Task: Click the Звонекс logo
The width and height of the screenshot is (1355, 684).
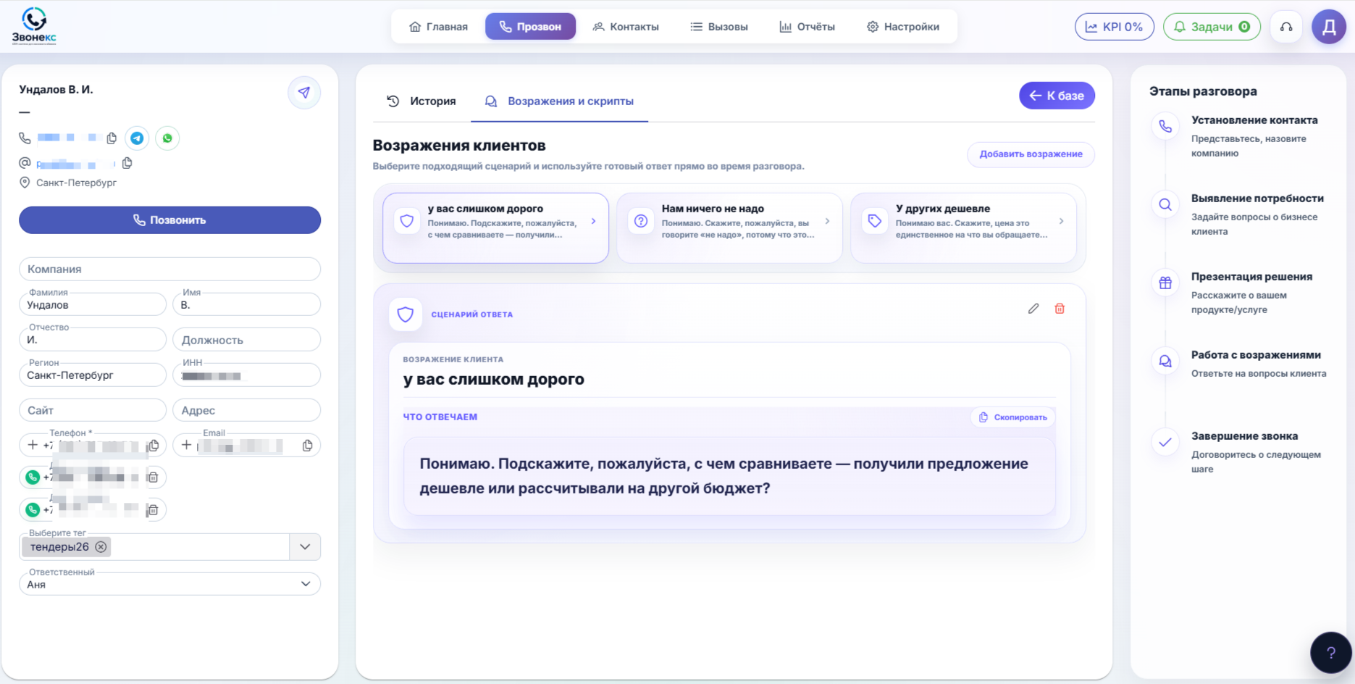Action: coord(34,26)
